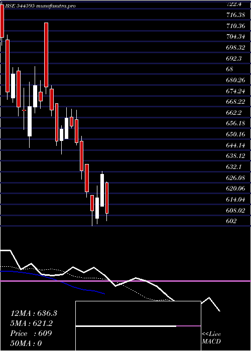Screen dimensions: 251x351
Task: Click the small red doji dash near 662
Action: 24,110
